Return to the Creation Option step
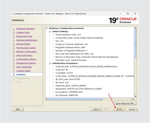This screenshot has width=150, height=123. 23,71
